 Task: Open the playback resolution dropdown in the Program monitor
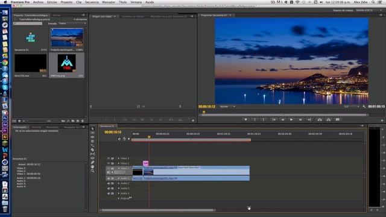[351, 107]
